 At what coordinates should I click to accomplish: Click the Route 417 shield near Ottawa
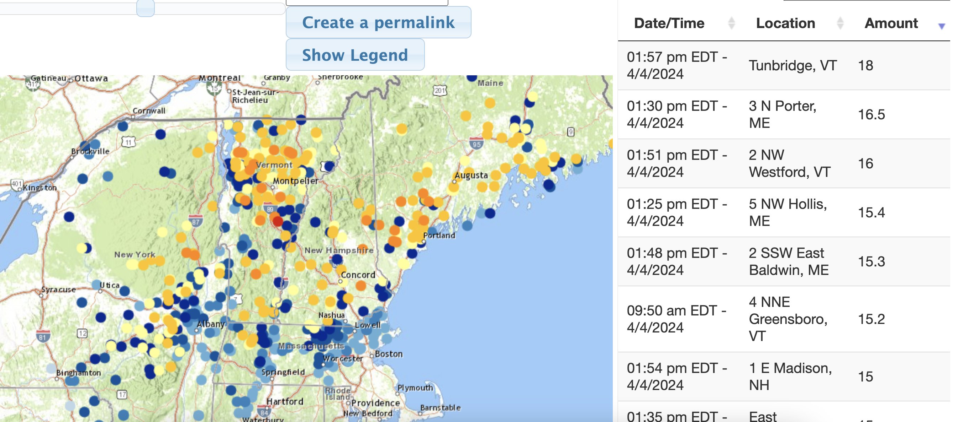coord(32,84)
